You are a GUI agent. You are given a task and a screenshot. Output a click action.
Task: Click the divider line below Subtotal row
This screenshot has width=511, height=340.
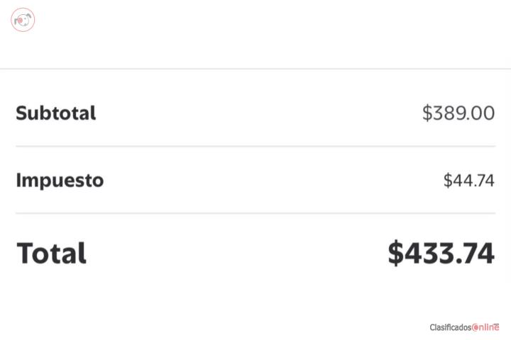click(x=255, y=147)
